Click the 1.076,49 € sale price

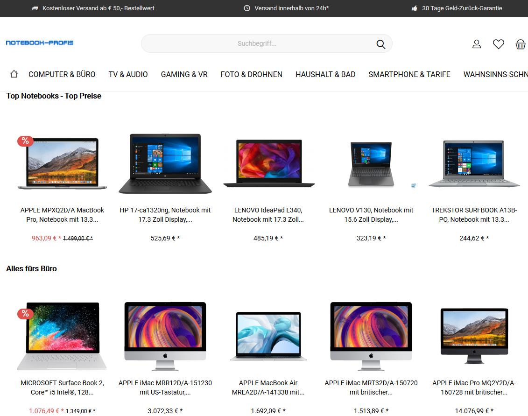[46, 411]
